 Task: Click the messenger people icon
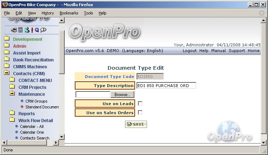tap(26, 30)
